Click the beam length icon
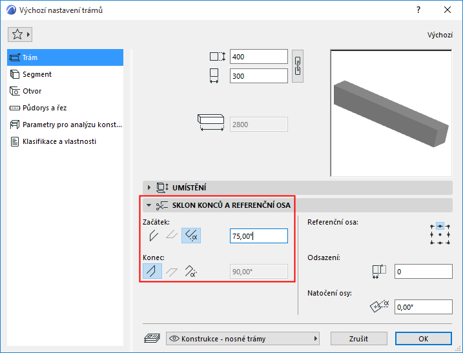Viewport: 463px width, 353px height. 211,123
